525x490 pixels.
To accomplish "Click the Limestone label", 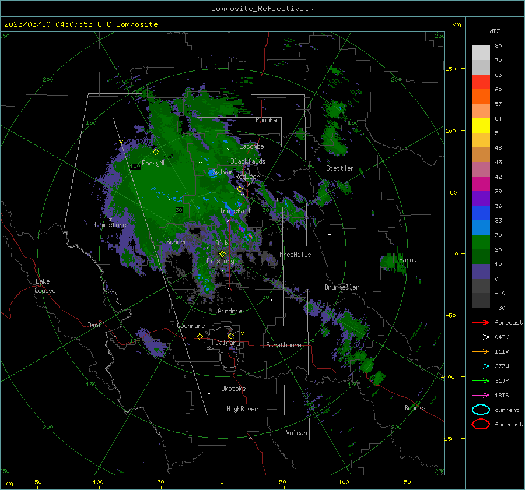I will pyautogui.click(x=110, y=225).
